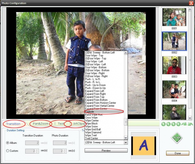This screenshot has width=195, height=164.
Task: Choose 'Push - L. to R.' transition
Action: click(x=104, y=79)
